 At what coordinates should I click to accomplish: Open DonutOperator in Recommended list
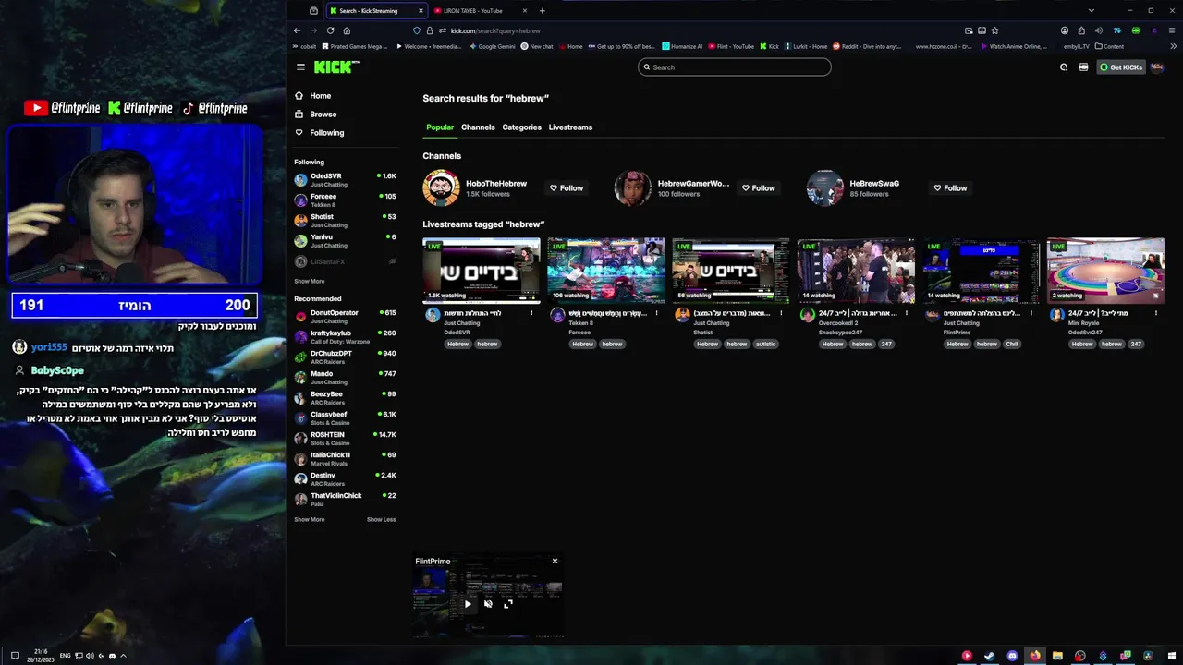345,316
